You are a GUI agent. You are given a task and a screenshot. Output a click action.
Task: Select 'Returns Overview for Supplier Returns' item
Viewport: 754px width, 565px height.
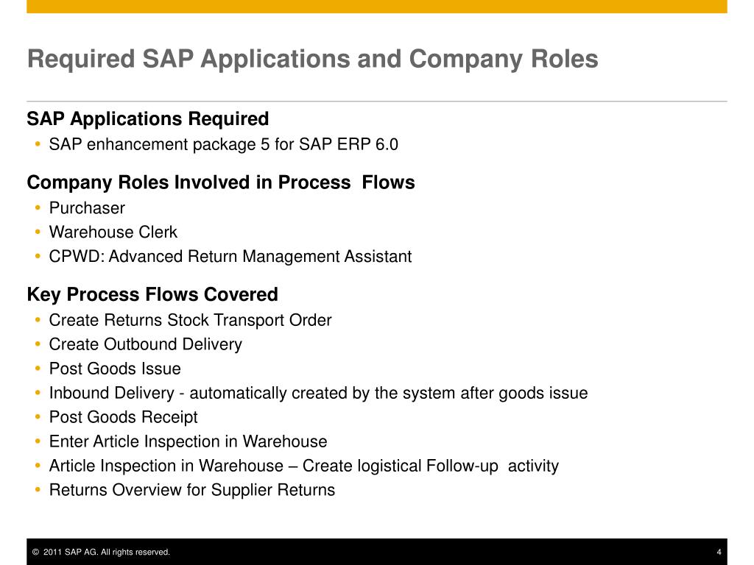click(x=192, y=490)
